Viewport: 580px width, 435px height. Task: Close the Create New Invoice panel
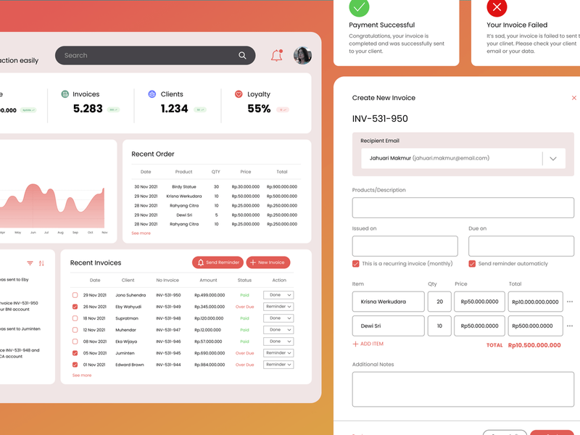574,98
